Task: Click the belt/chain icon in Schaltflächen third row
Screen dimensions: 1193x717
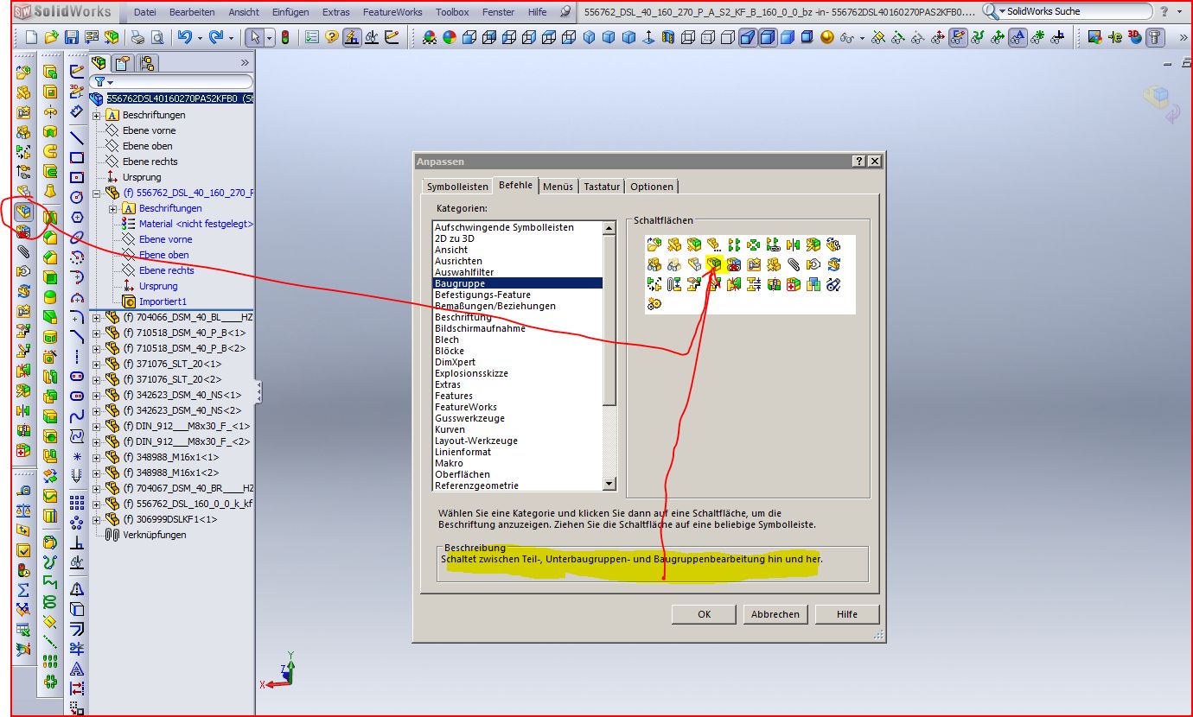Action: [833, 284]
